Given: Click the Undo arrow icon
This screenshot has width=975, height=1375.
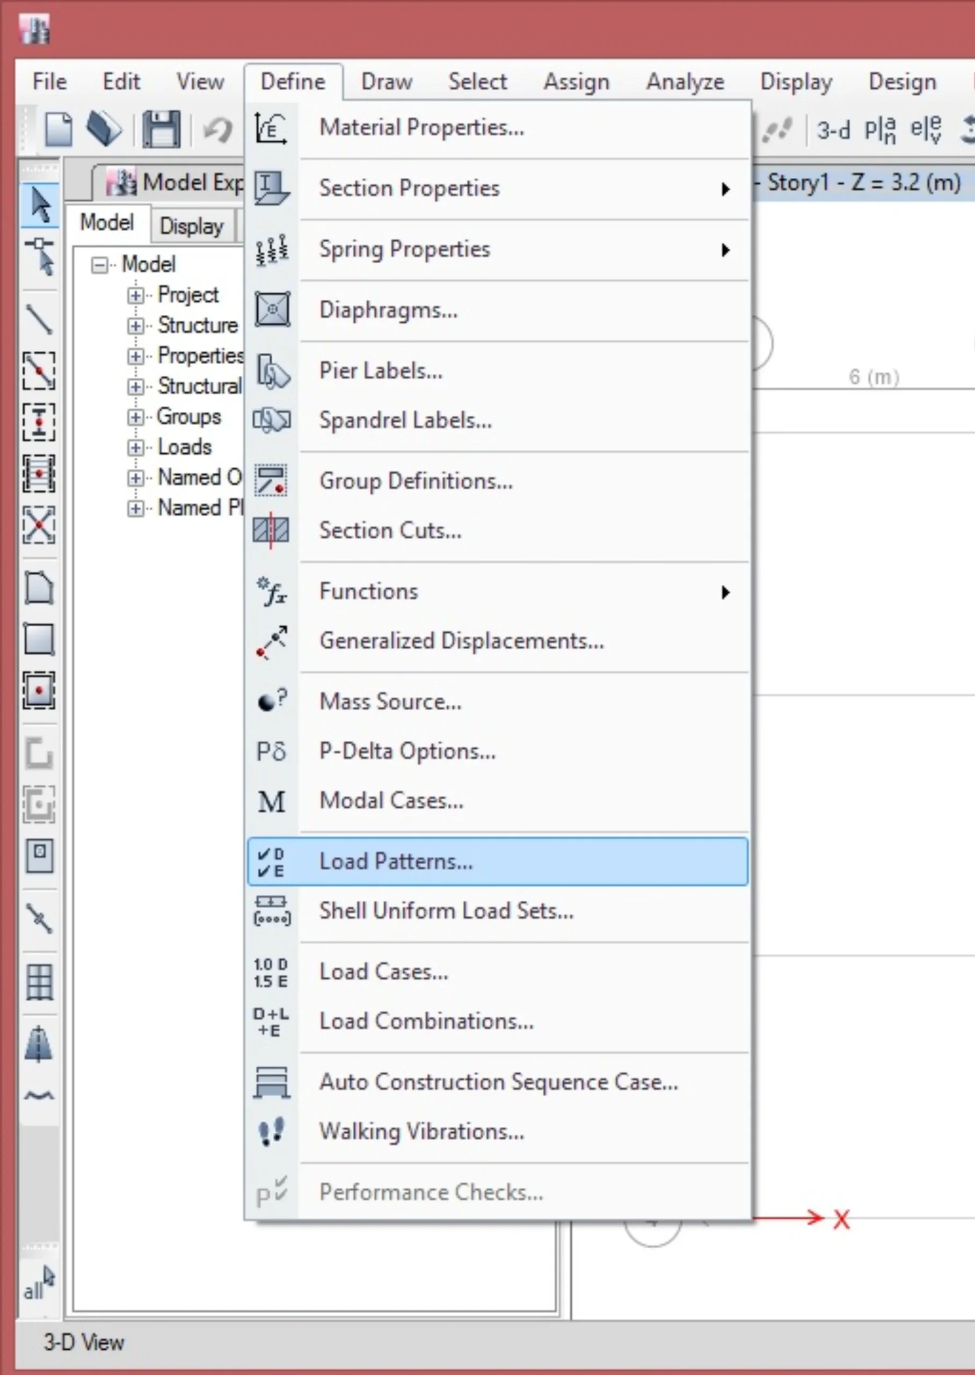Looking at the screenshot, I should 217,129.
